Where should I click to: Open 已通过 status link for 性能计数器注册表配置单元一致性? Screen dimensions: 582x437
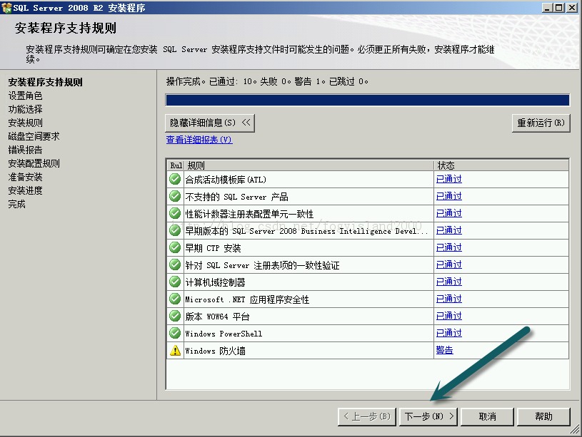[448, 213]
